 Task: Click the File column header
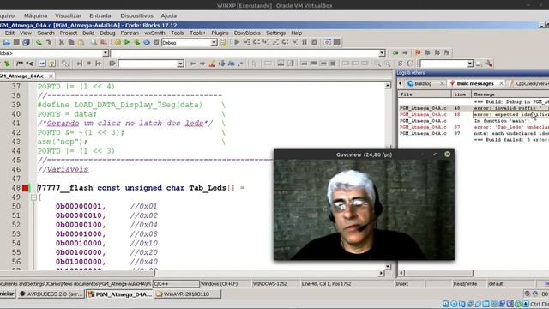(425, 94)
